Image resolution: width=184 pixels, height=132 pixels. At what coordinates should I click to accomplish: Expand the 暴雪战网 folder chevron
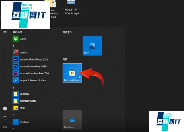[57, 94]
